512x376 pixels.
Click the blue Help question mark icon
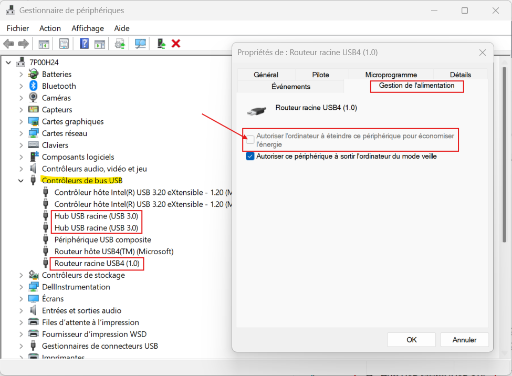pos(84,44)
